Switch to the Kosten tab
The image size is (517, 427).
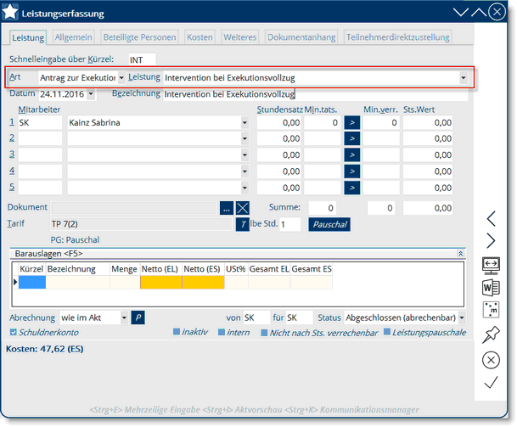pyautogui.click(x=199, y=37)
